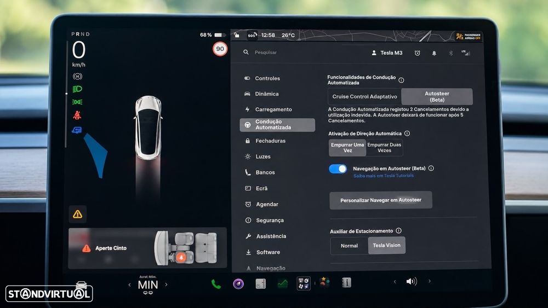Show info for Ativação de Direção Automática
The width and height of the screenshot is (548, 308).
tap(407, 133)
